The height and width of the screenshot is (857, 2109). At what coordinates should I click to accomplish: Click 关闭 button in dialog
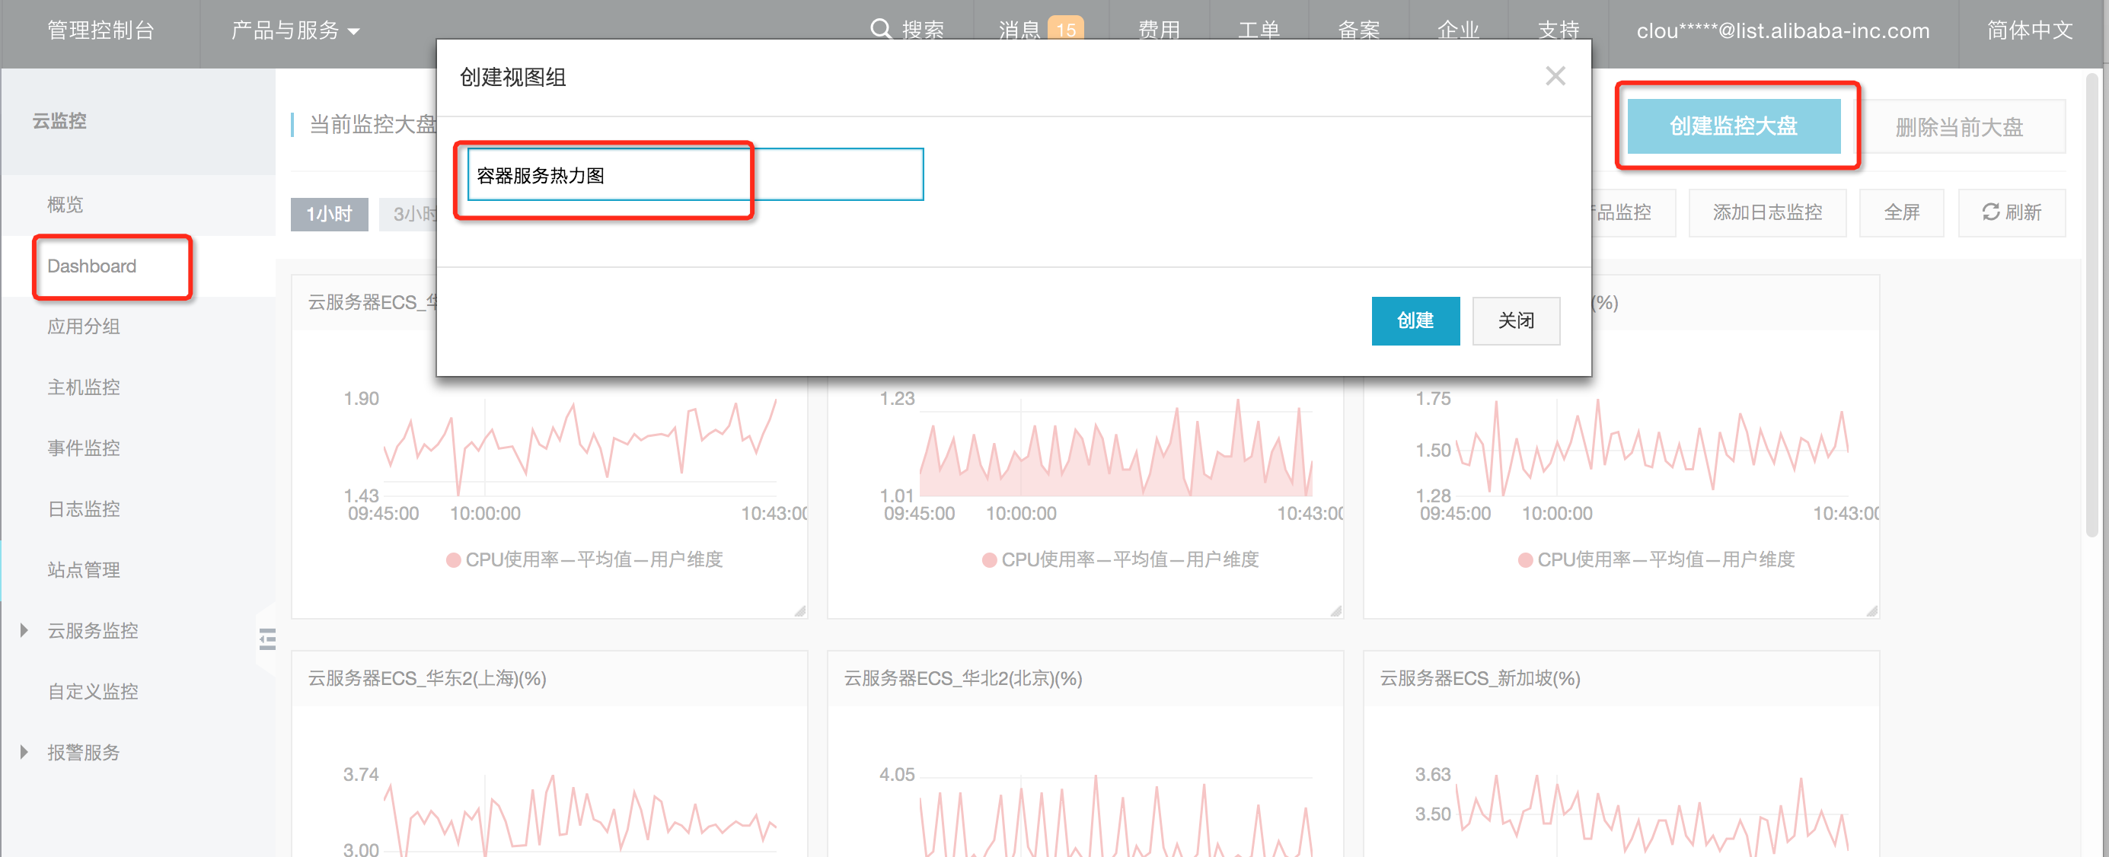[1515, 321]
